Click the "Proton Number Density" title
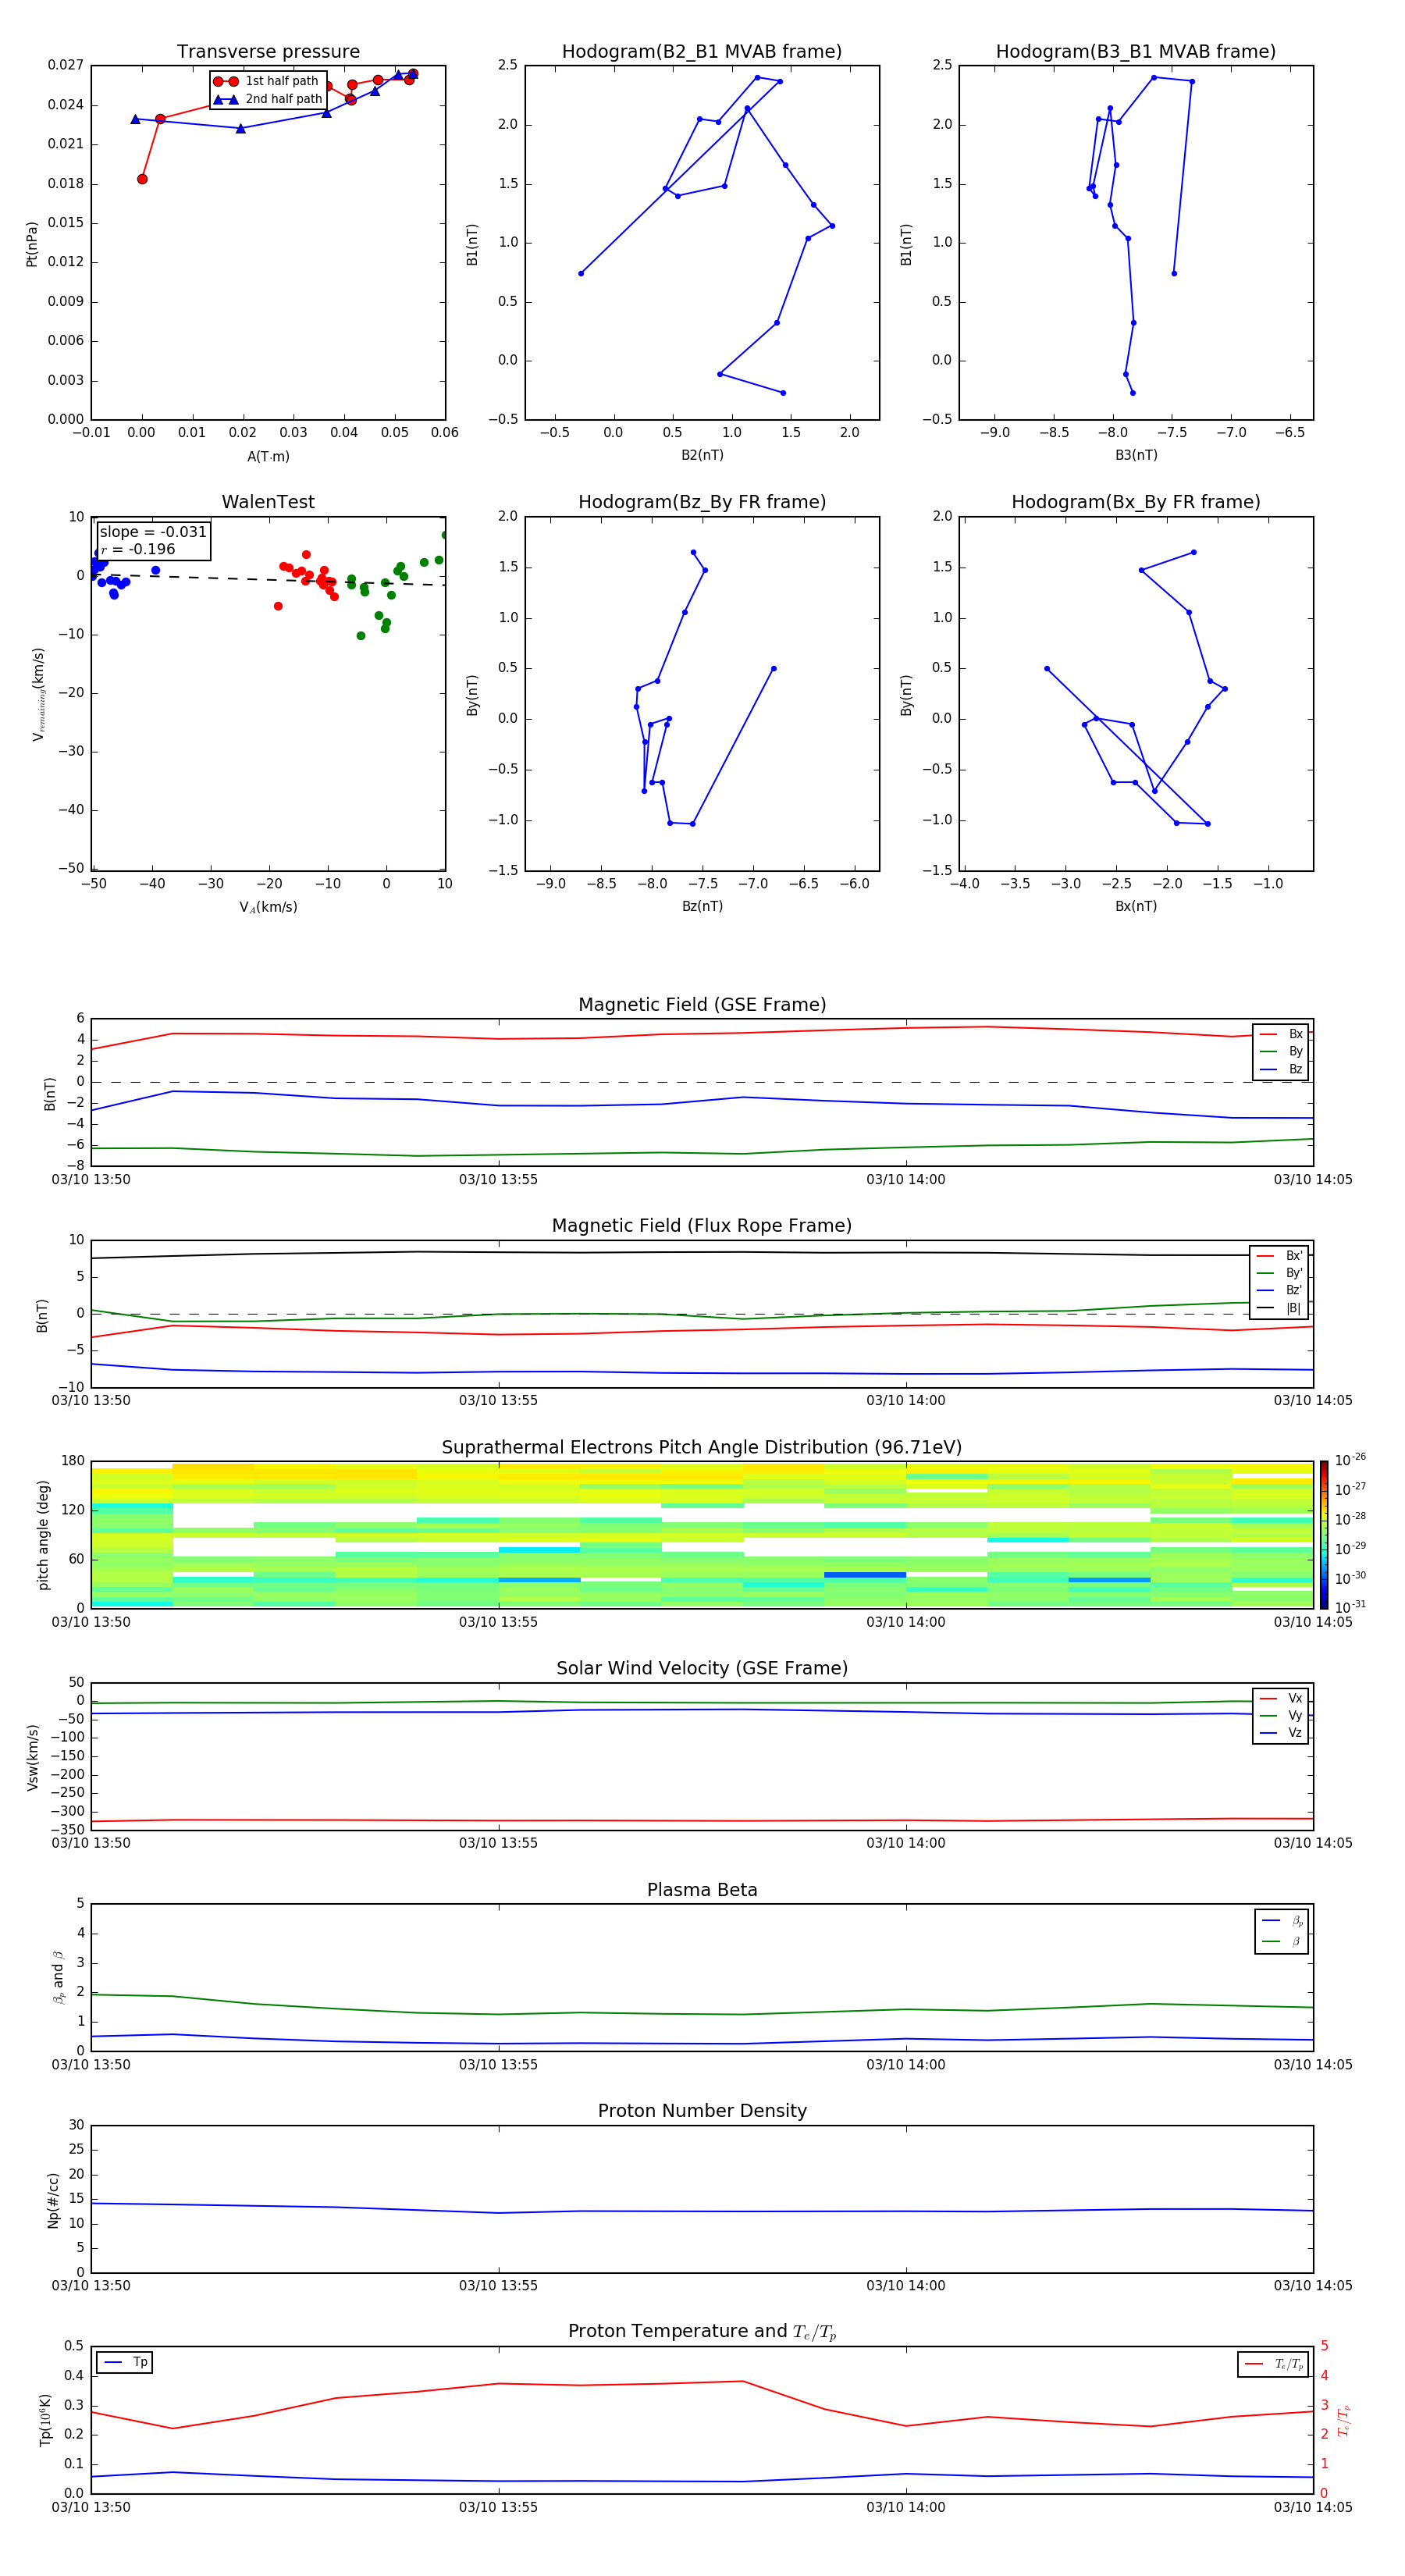 point(702,2111)
